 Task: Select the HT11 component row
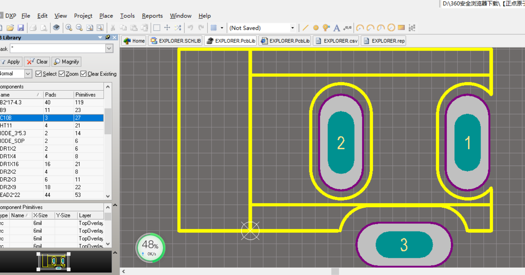(x=52, y=125)
